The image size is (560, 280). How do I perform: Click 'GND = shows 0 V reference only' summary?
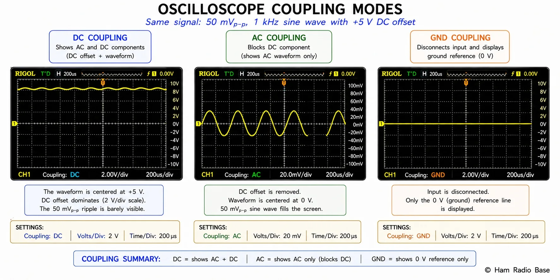point(420,259)
